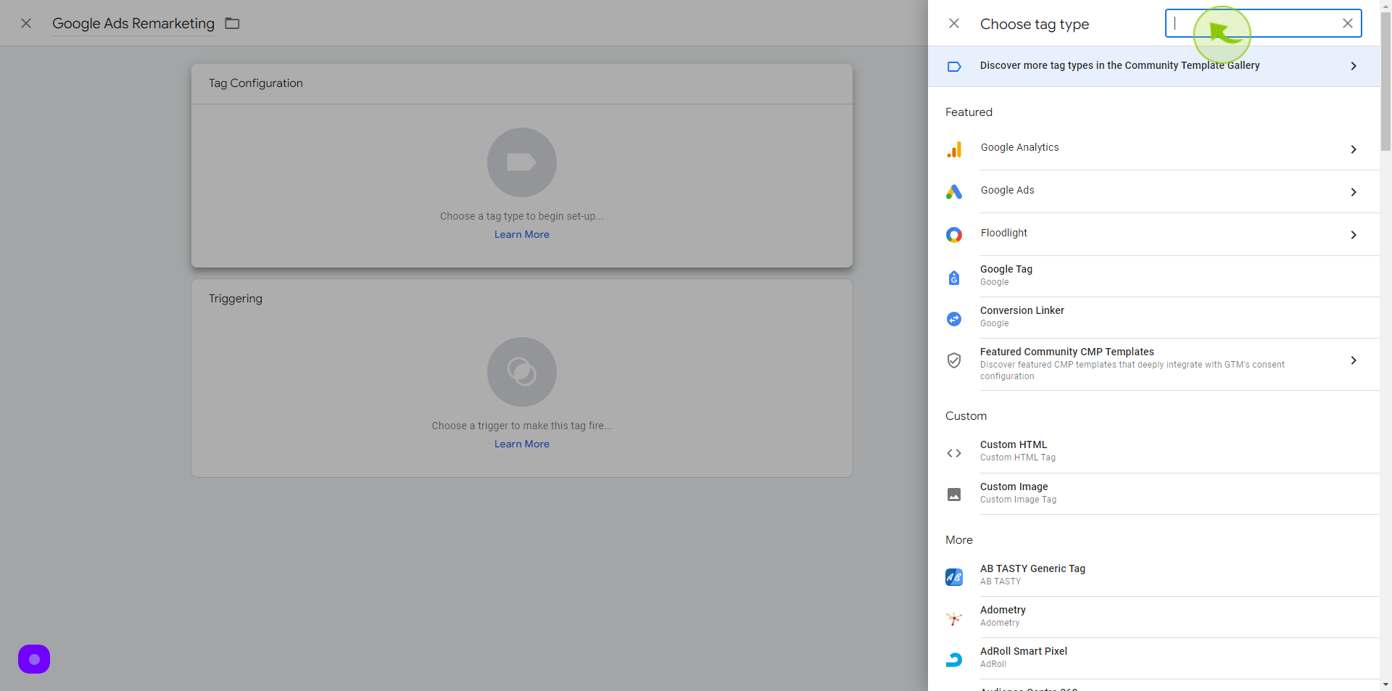Click the Google Ads logo icon
Screen dimensions: 1392x691
point(954,192)
